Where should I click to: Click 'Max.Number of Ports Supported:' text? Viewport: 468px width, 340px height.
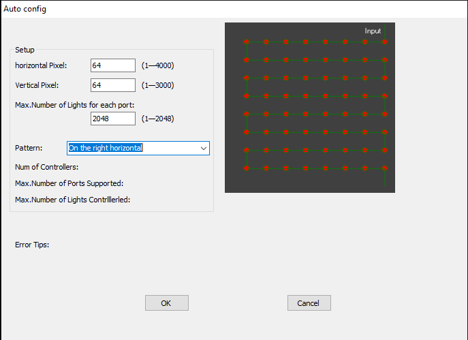(x=69, y=183)
